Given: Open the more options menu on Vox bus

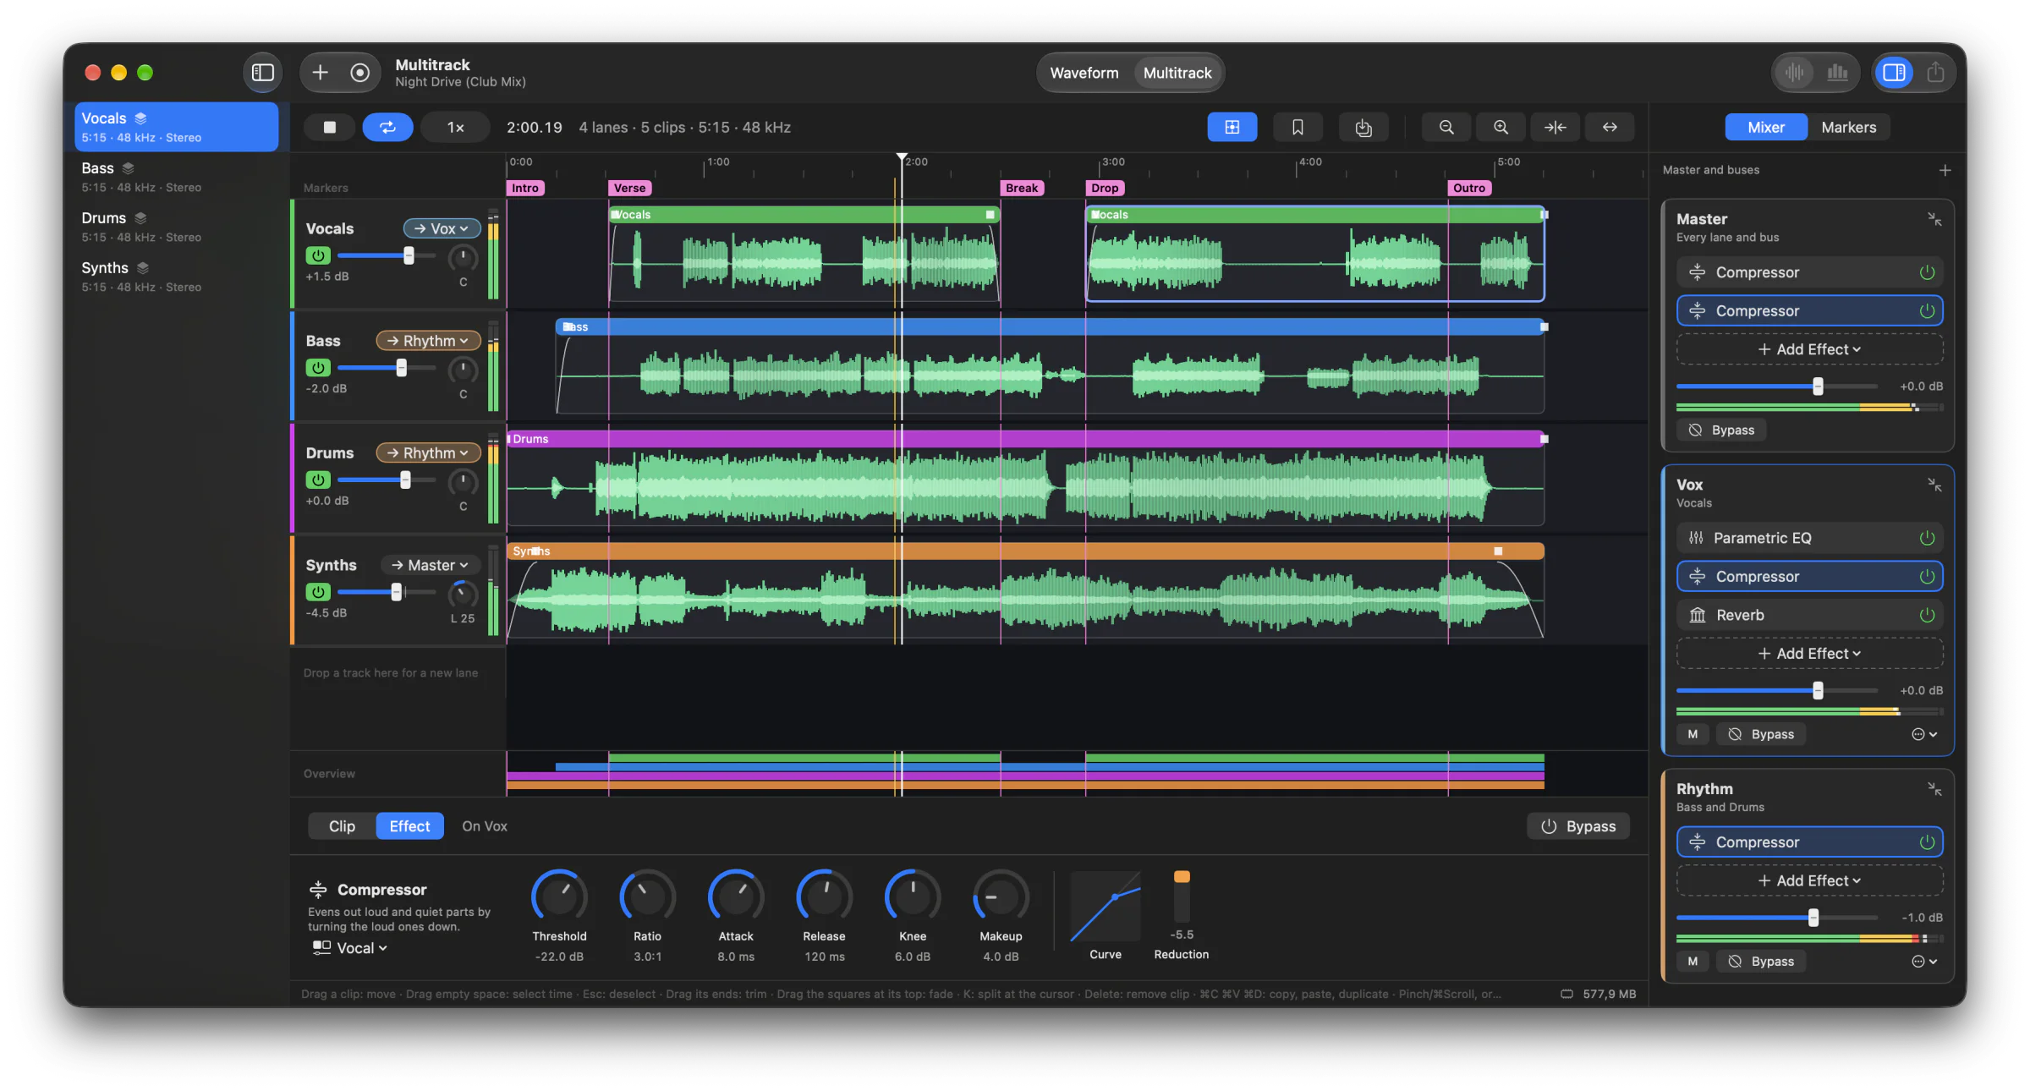Looking at the screenshot, I should pos(1923,734).
